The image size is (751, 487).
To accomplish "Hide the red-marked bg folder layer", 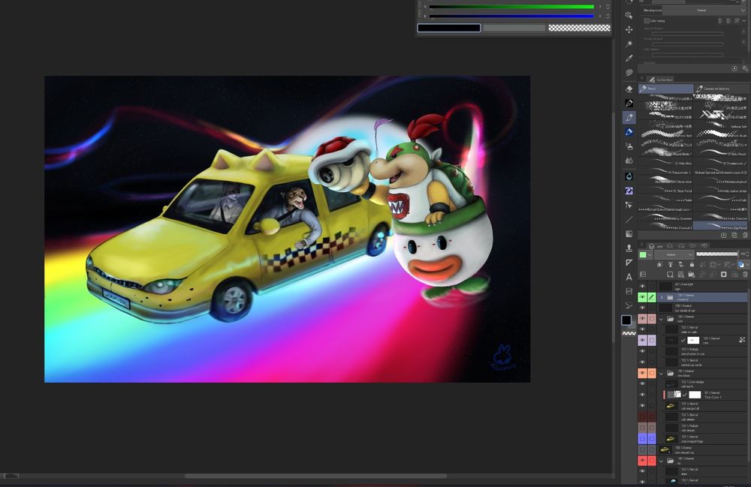I will (x=642, y=460).
